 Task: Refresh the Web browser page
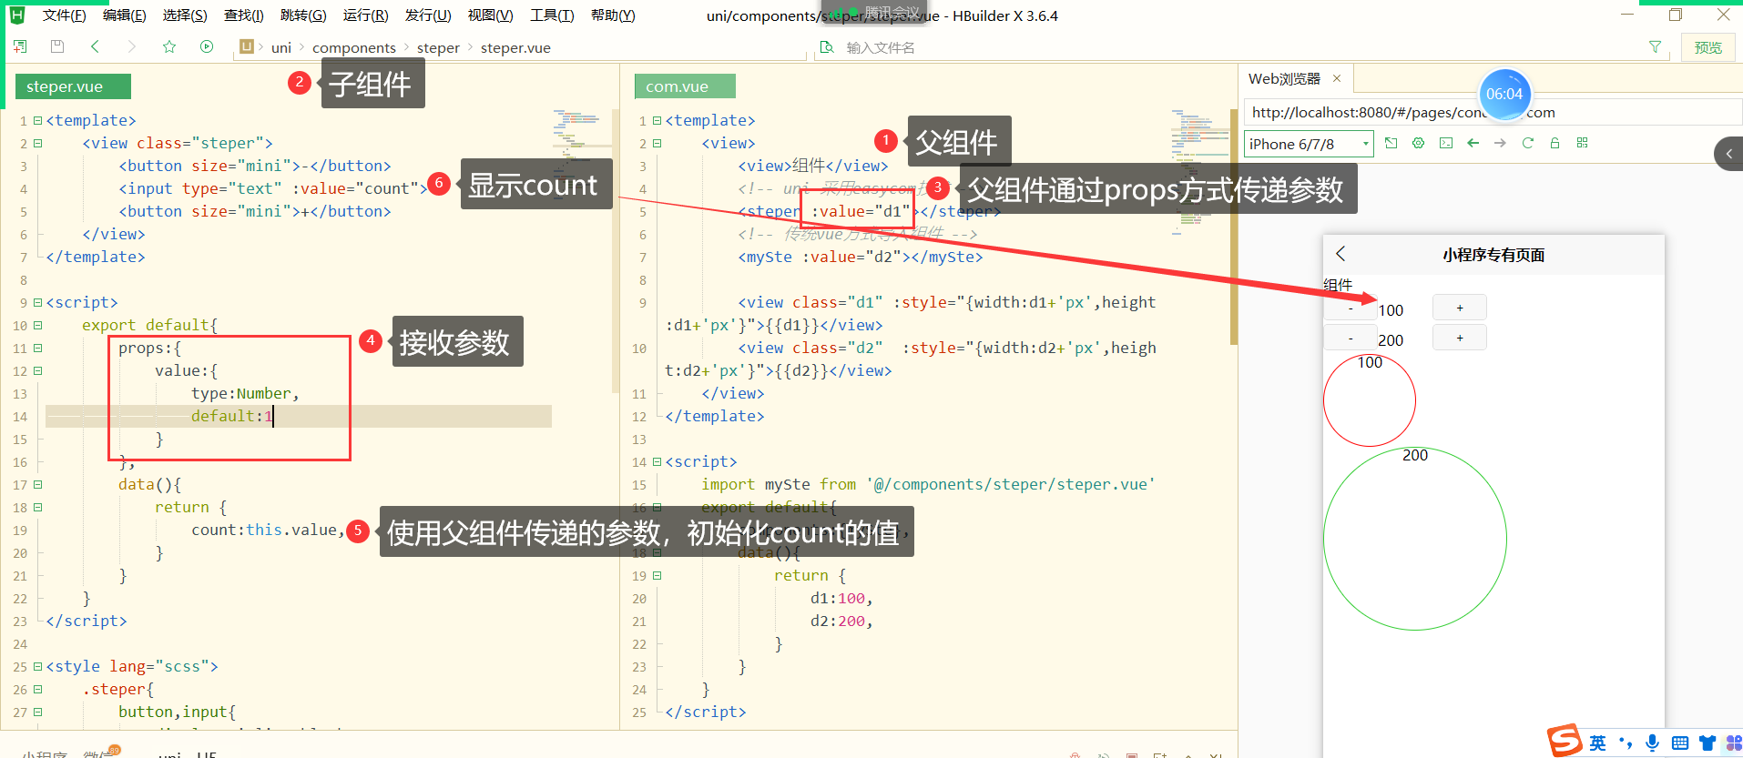[x=1528, y=143]
